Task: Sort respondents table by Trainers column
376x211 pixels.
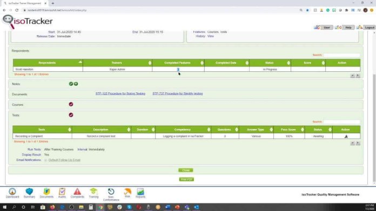Action: coord(117,63)
